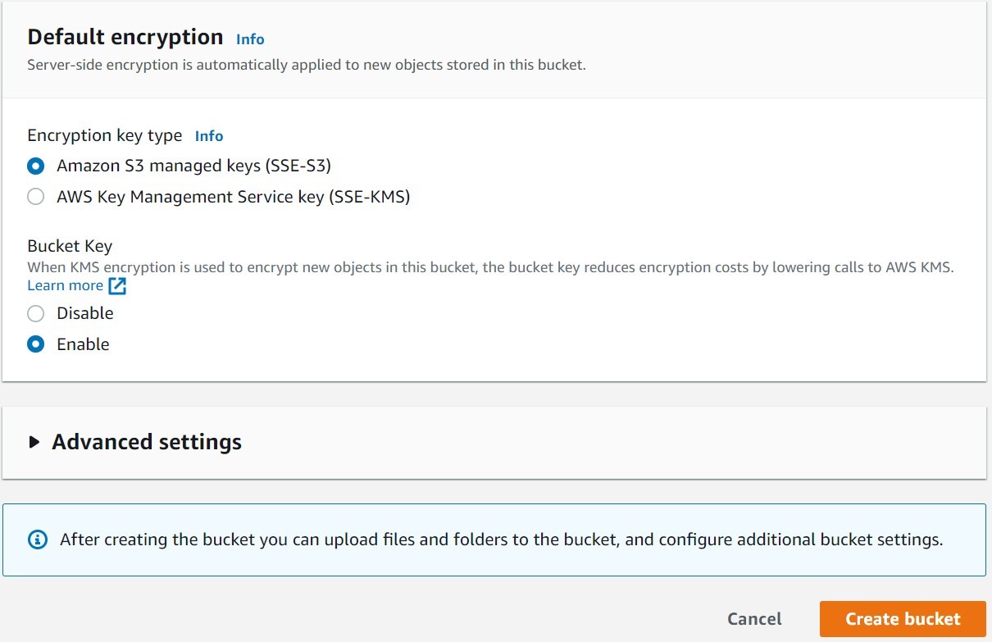Open Info beside the Encryption key type label
The image size is (992, 642).
pos(209,135)
